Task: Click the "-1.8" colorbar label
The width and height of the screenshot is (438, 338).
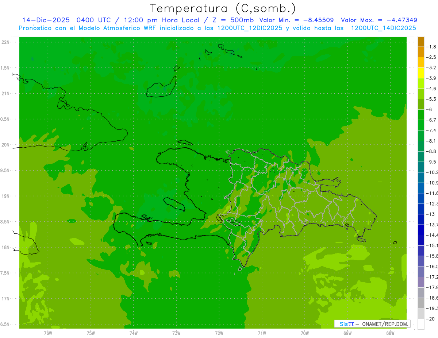Action: [x=431, y=47]
